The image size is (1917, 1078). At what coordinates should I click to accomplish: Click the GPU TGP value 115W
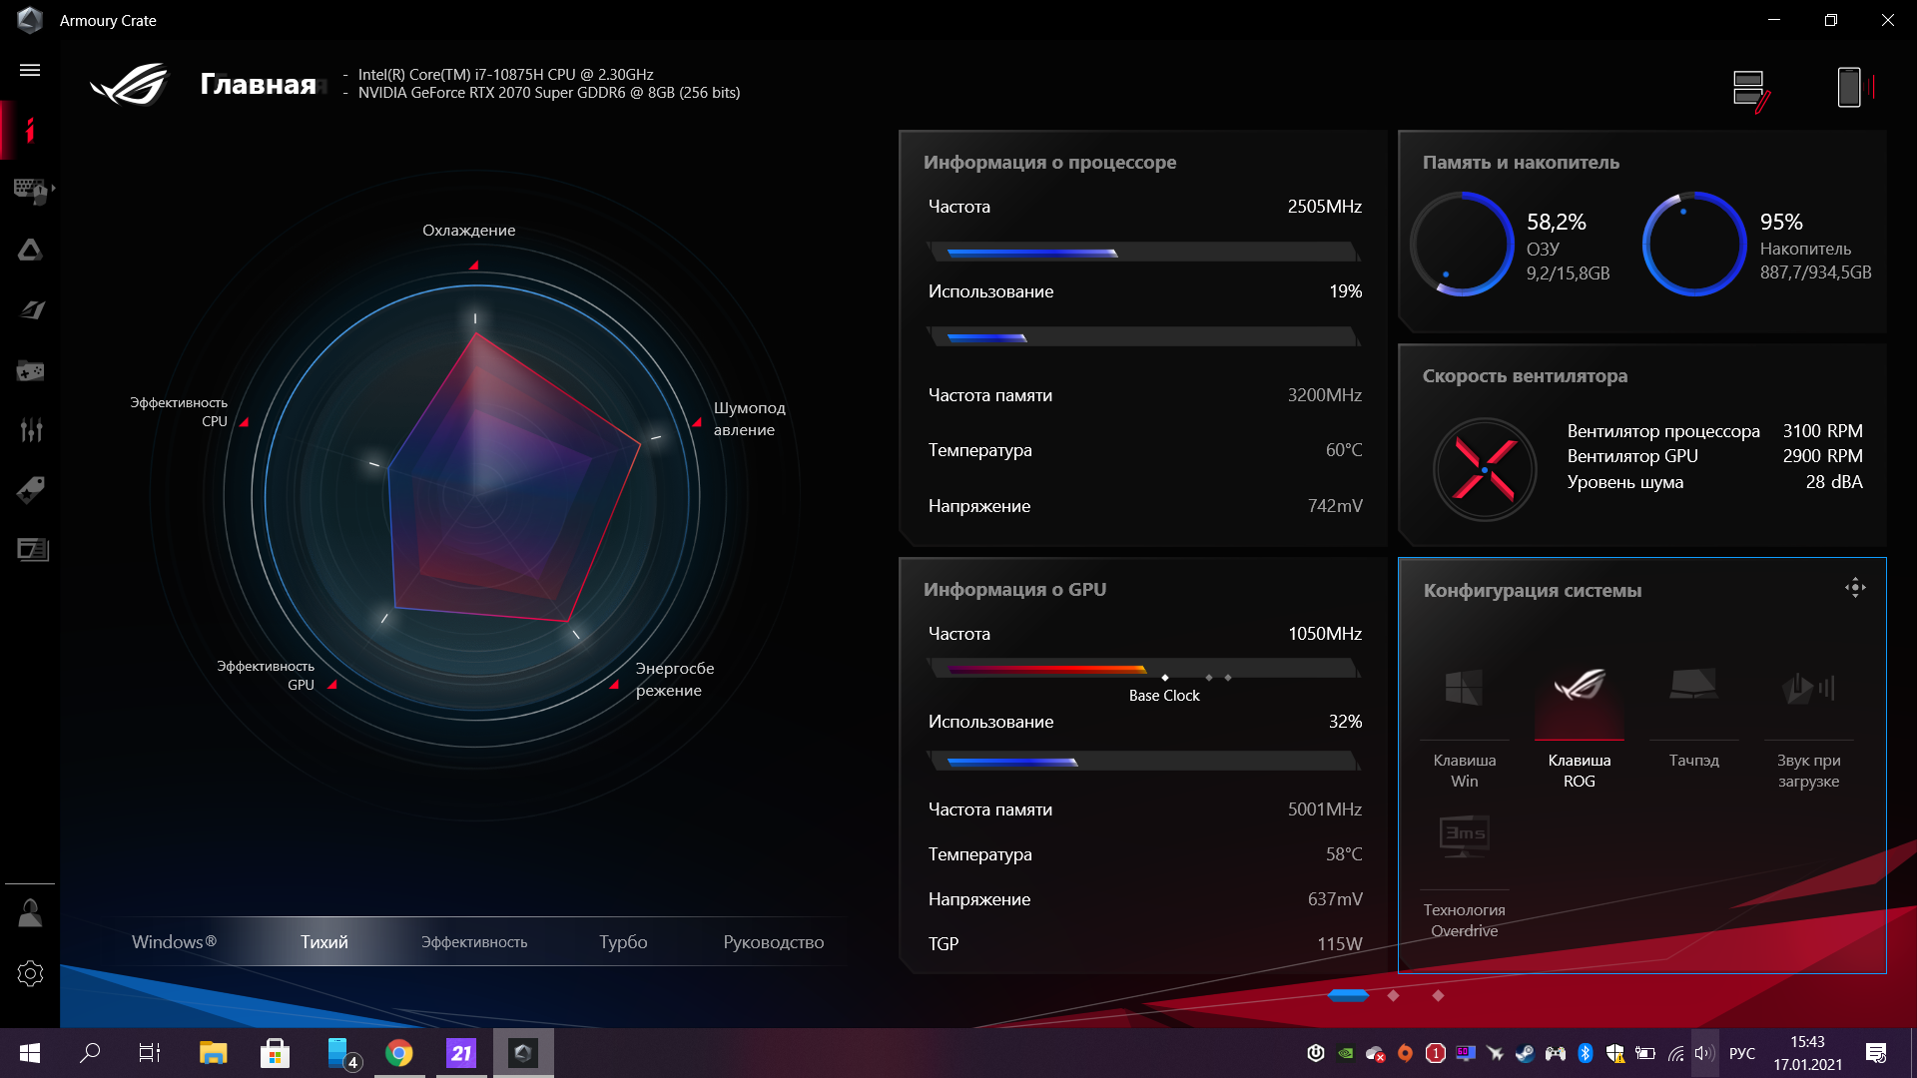[x=1340, y=944]
